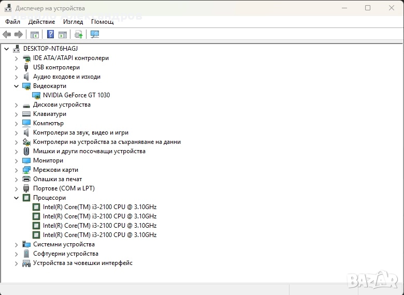Click the Forward arrow toolbar icon
The width and height of the screenshot is (404, 295).
[x=19, y=35]
